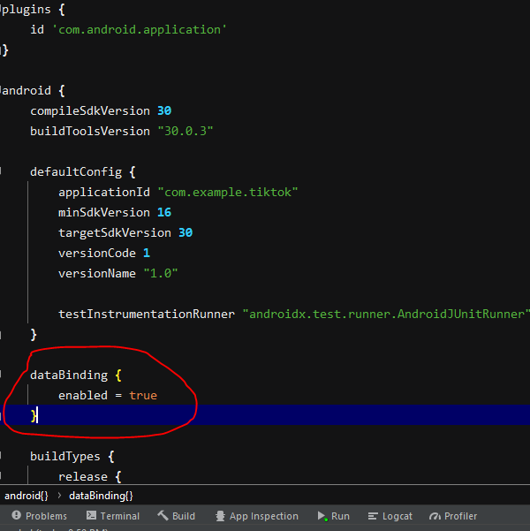Image resolution: width=530 pixels, height=531 pixels.
Task: Click the orange true value
Action: coord(143,396)
